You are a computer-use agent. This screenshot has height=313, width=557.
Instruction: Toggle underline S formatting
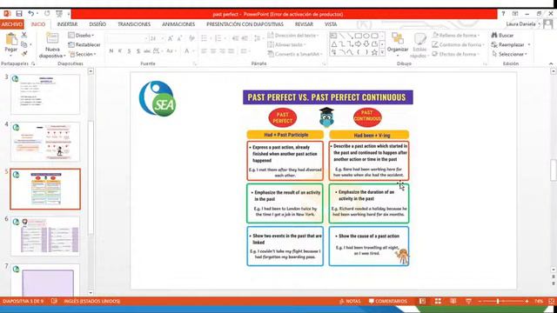[129, 51]
